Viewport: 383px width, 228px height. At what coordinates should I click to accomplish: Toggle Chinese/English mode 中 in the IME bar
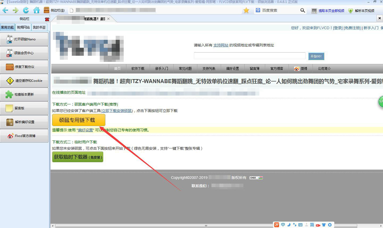pos(283,225)
